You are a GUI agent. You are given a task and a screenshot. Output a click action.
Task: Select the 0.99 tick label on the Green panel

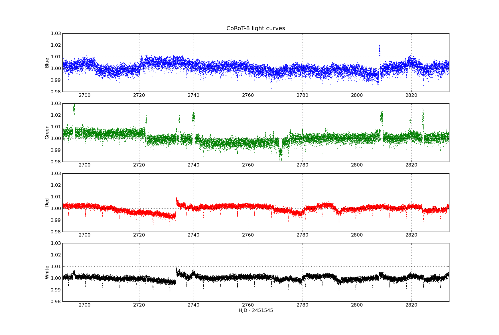56,150
